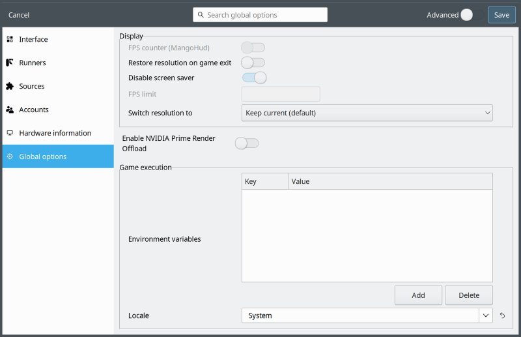521x337 pixels.
Task: Enable Restore resolution on game exit
Action: tap(253, 63)
